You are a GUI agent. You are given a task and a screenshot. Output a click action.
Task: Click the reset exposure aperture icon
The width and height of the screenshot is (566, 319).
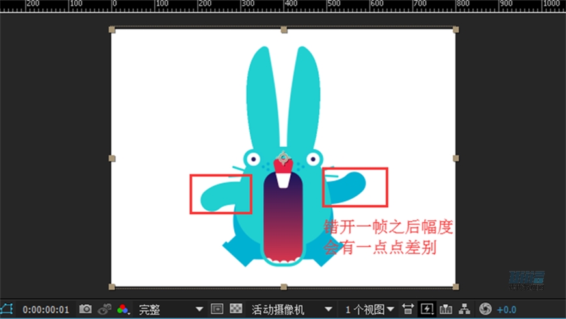tap(485, 309)
